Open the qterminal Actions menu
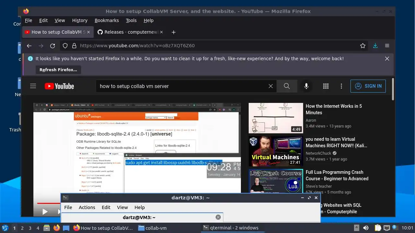Viewport: 415px width, 233px height. click(x=87, y=207)
